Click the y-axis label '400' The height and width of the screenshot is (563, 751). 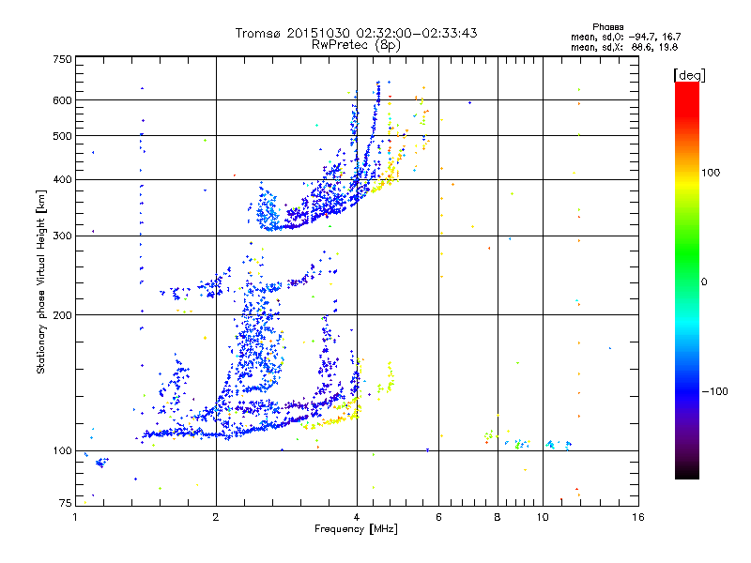point(62,180)
